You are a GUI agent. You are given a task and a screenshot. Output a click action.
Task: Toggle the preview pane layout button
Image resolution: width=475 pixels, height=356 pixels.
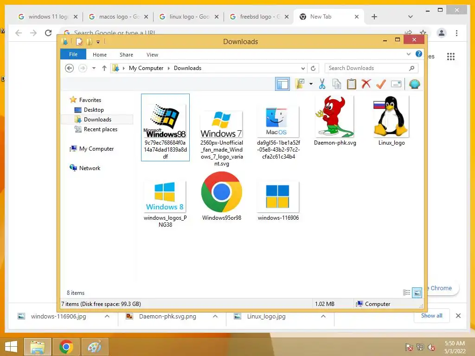click(282, 84)
